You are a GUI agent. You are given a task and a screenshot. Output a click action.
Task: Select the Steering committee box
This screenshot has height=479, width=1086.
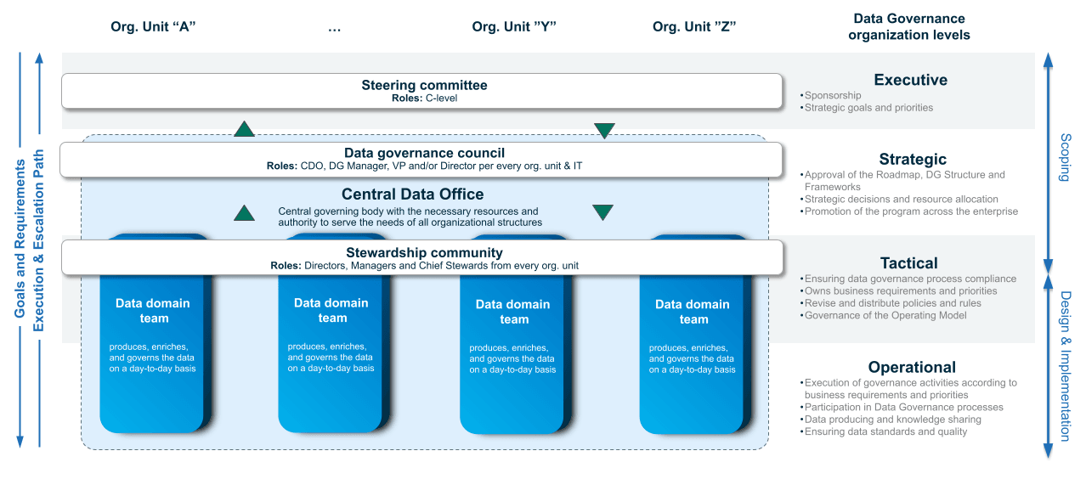pos(421,91)
